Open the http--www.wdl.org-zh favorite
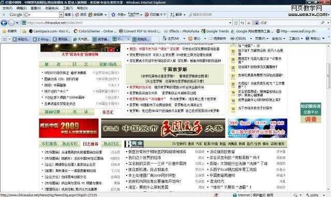This screenshot has height=197, width=331. (296, 31)
